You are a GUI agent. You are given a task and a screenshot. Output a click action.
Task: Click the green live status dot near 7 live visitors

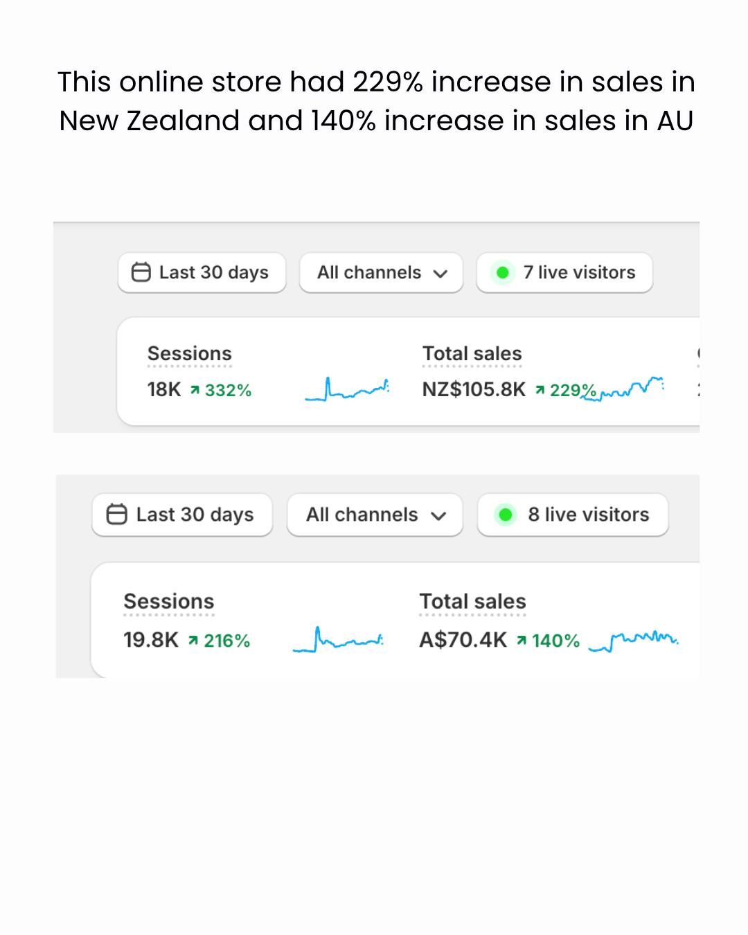point(503,272)
